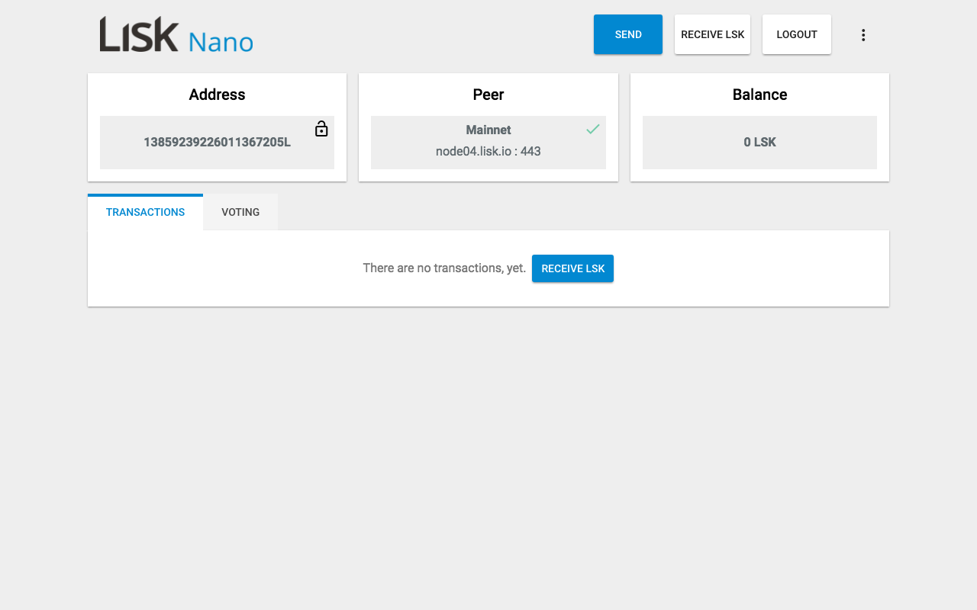Click the Lisk Nano logo
977x610 pixels.
(x=176, y=35)
